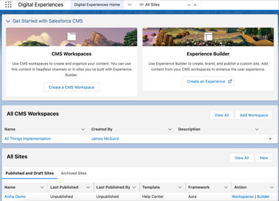Image resolution: width=279 pixels, height=201 pixels.
Task: Click the Get Started with Salesforce CMS heading
Action: coord(48,21)
